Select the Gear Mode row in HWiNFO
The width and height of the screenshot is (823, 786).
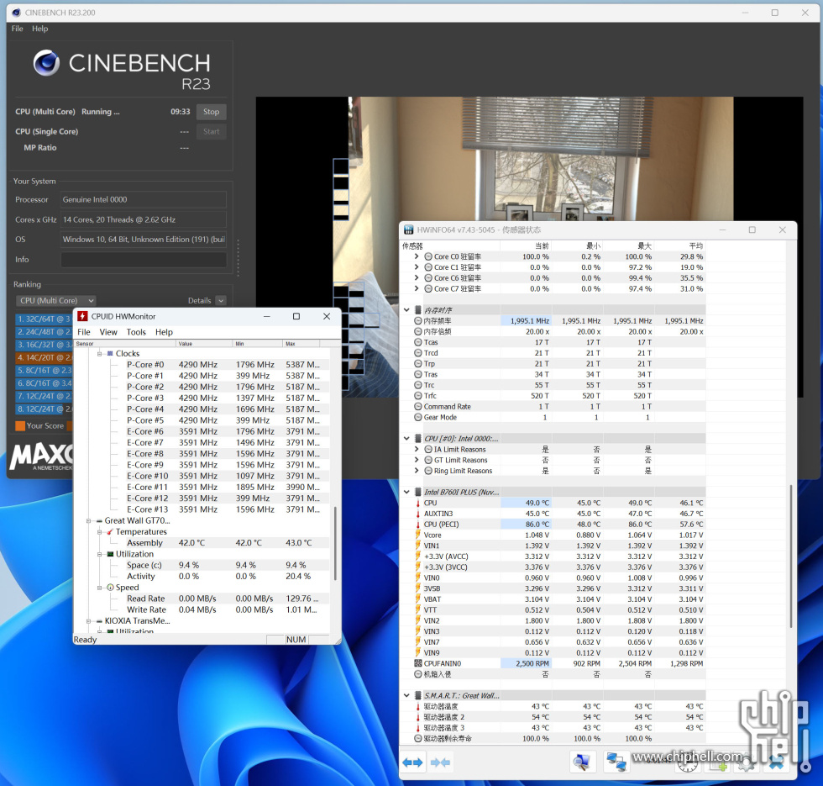(553, 418)
